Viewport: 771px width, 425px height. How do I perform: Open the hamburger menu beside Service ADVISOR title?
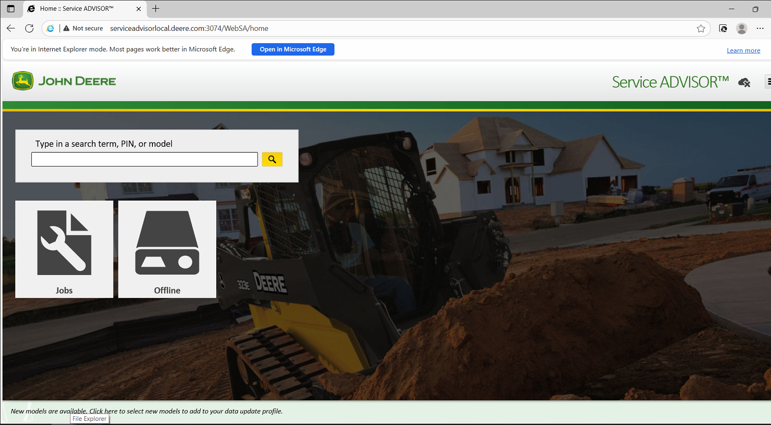[768, 82]
